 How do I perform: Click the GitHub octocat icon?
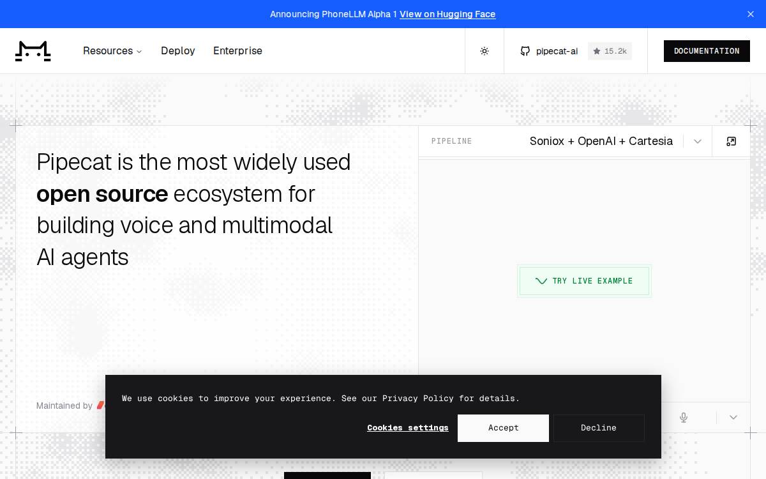525,51
